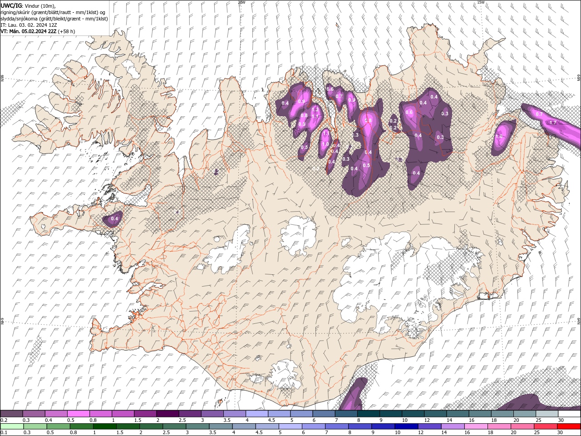Click the valid time 'VT: Mán. 05.02.2024 22Z'
The height and width of the screenshot is (436, 581).
click(x=28, y=31)
